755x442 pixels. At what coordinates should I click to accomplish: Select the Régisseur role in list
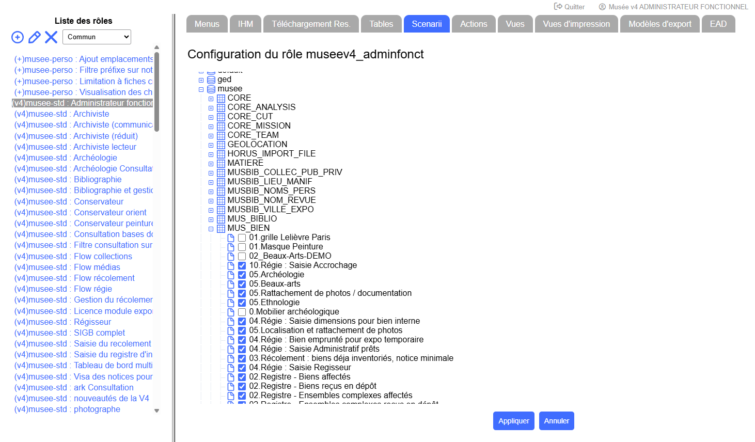coord(92,322)
